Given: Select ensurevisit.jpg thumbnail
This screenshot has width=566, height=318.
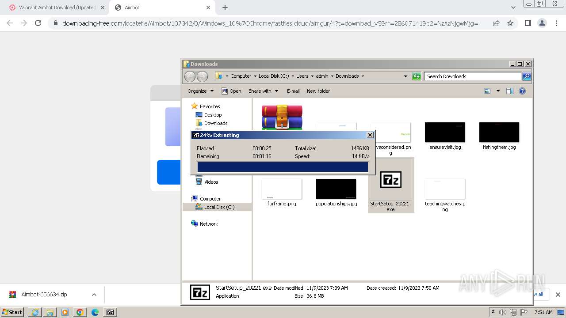Looking at the screenshot, I should pos(445,132).
